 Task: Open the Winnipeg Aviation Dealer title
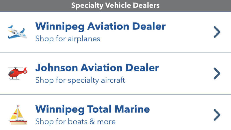pos(100,27)
